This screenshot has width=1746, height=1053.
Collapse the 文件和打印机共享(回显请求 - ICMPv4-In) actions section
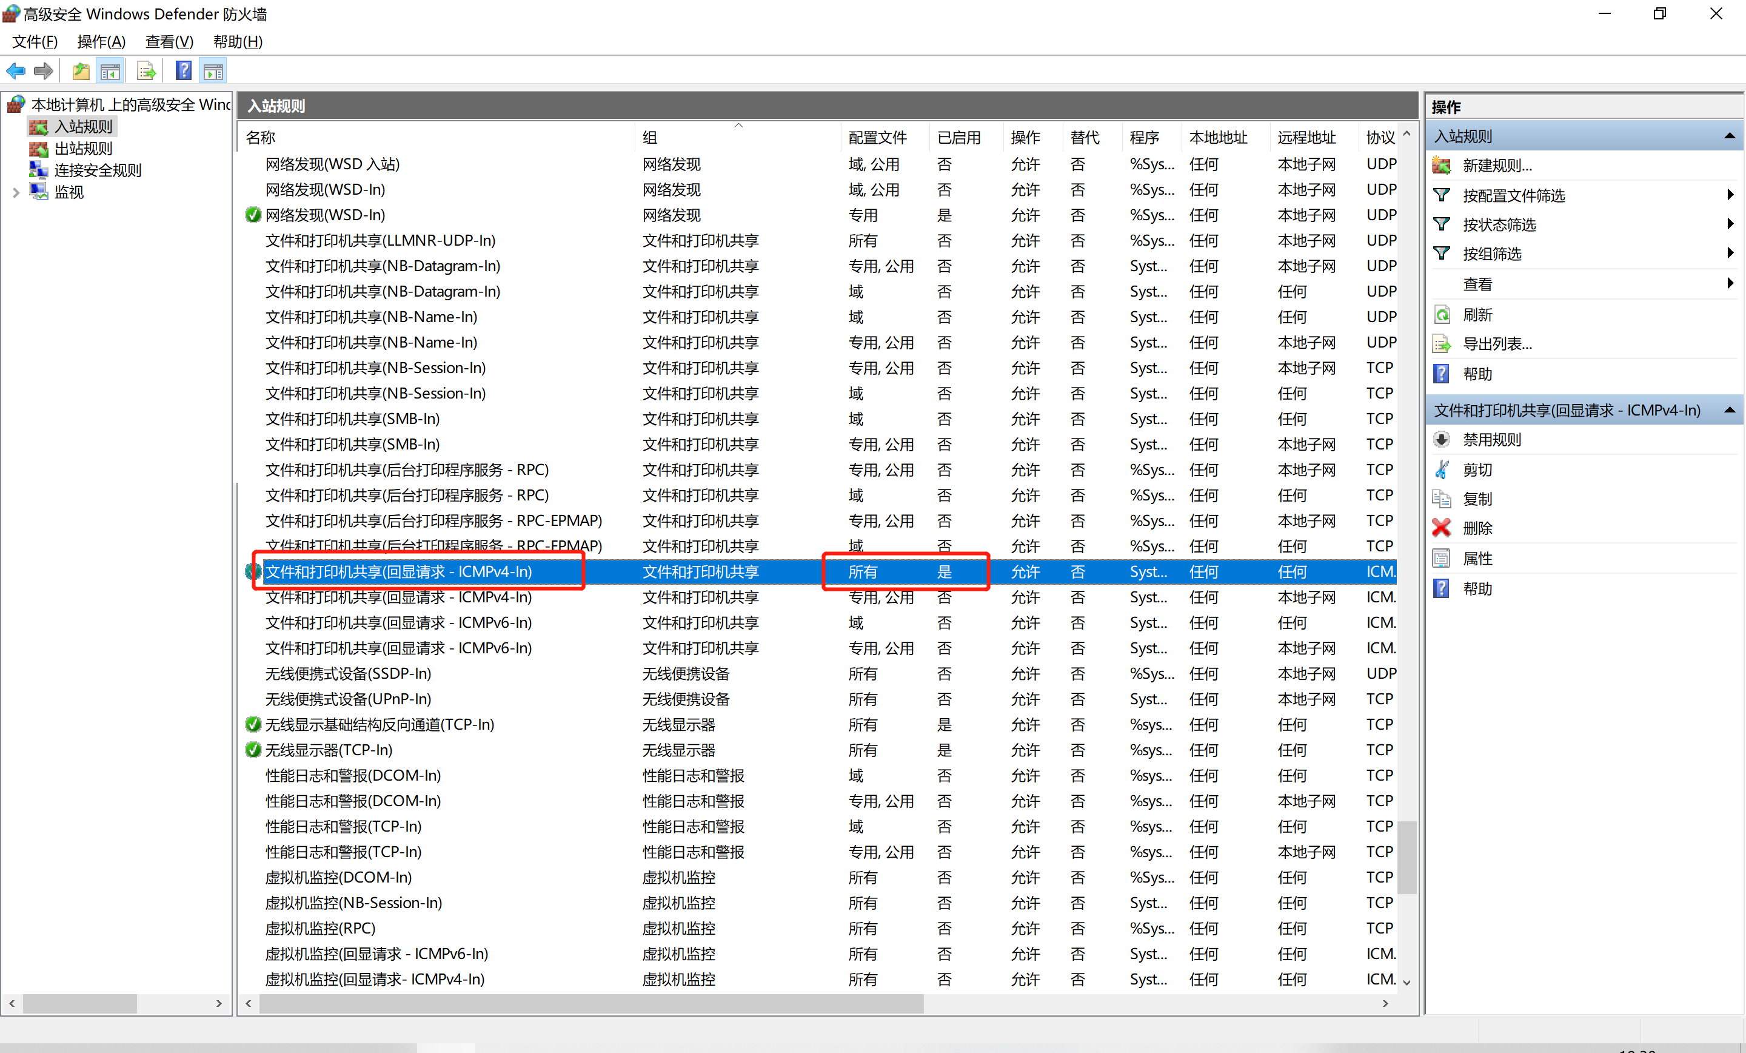pos(1730,410)
